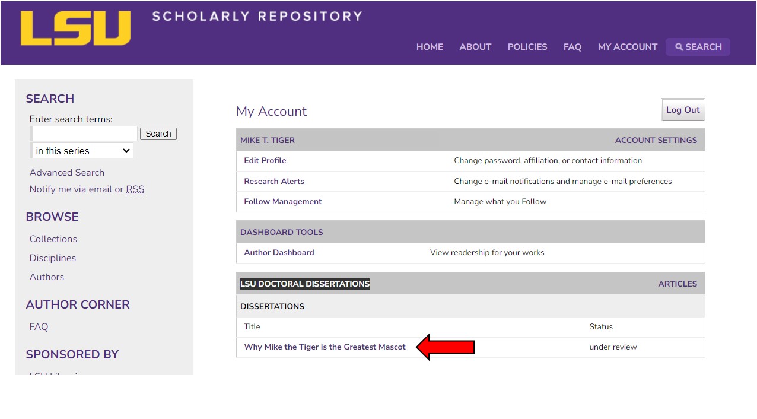This screenshot has height=419, width=757.
Task: Open the dissertation titled Why Mike the Tiger is the Greatest Mascot
Action: (x=325, y=347)
